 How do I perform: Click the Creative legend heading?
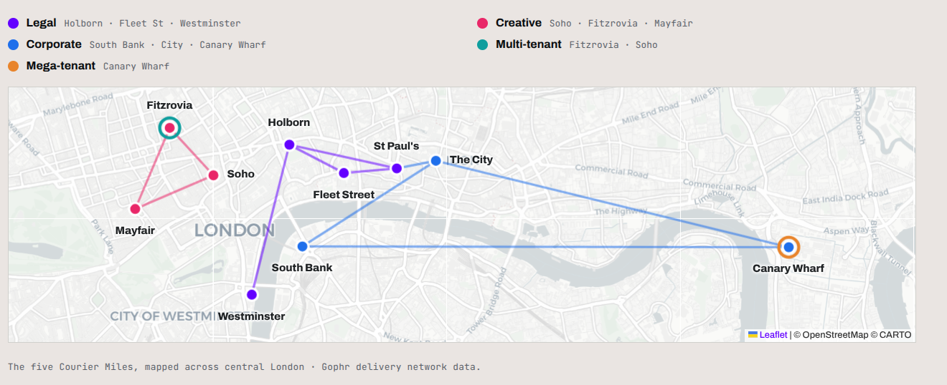tap(519, 23)
